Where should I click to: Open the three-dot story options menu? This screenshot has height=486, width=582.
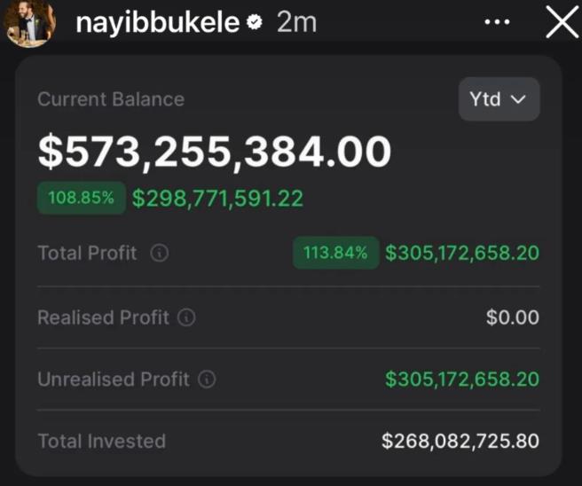tap(497, 22)
